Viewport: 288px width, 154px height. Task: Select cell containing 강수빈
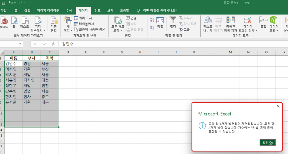pyautogui.click(x=13, y=91)
